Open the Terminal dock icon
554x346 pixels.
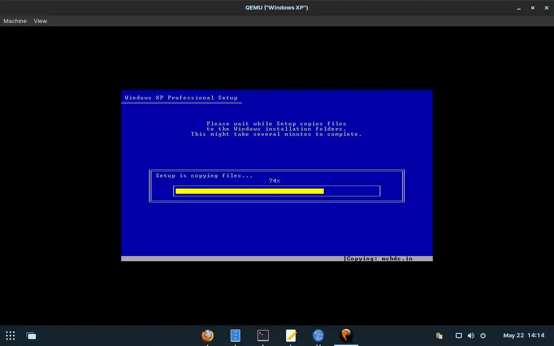[263, 335]
